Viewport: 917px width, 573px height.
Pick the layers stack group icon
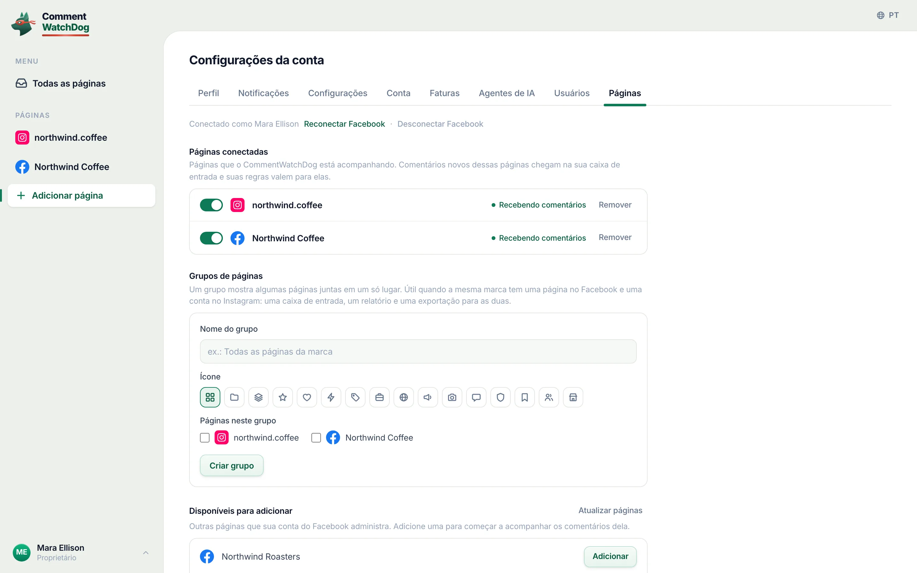point(259,397)
